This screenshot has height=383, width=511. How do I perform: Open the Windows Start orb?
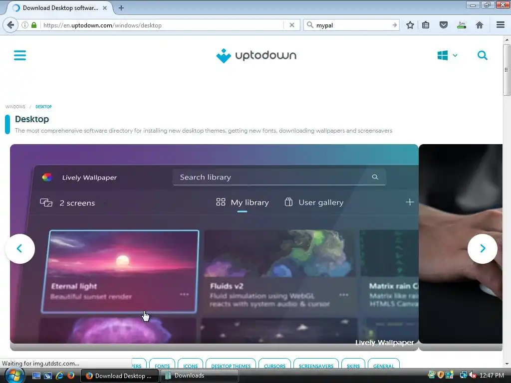click(x=14, y=376)
